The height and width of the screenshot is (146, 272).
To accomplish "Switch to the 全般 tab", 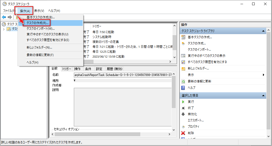I will (55, 68).
